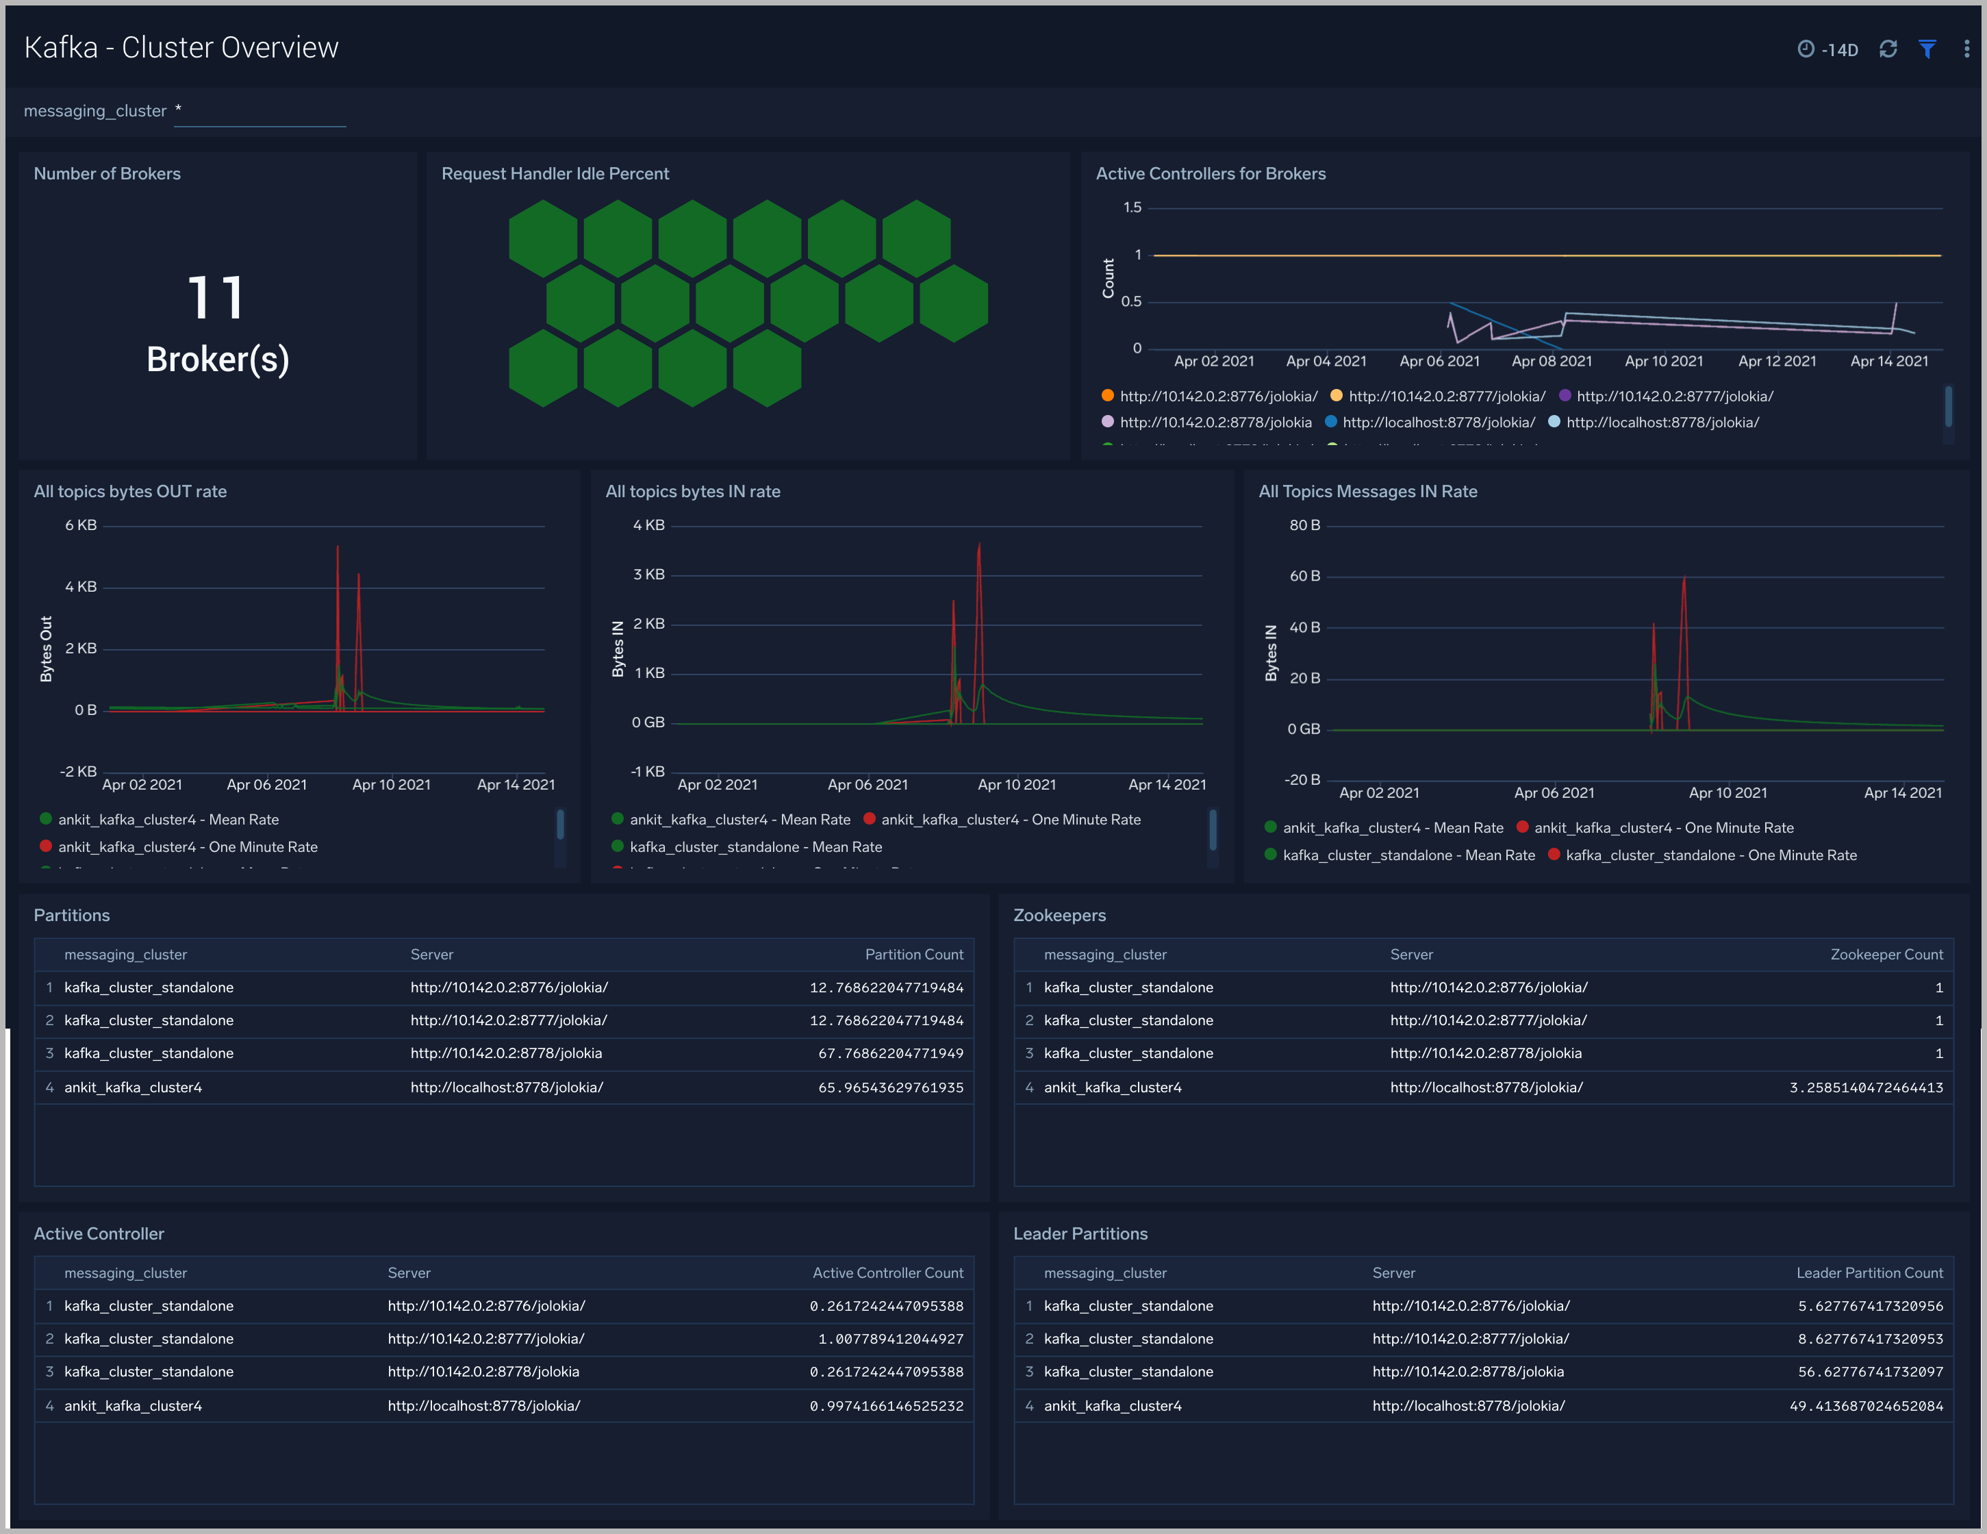Refresh the dashboard with the refresh icon
This screenshot has width=1987, height=1534.
point(1888,49)
